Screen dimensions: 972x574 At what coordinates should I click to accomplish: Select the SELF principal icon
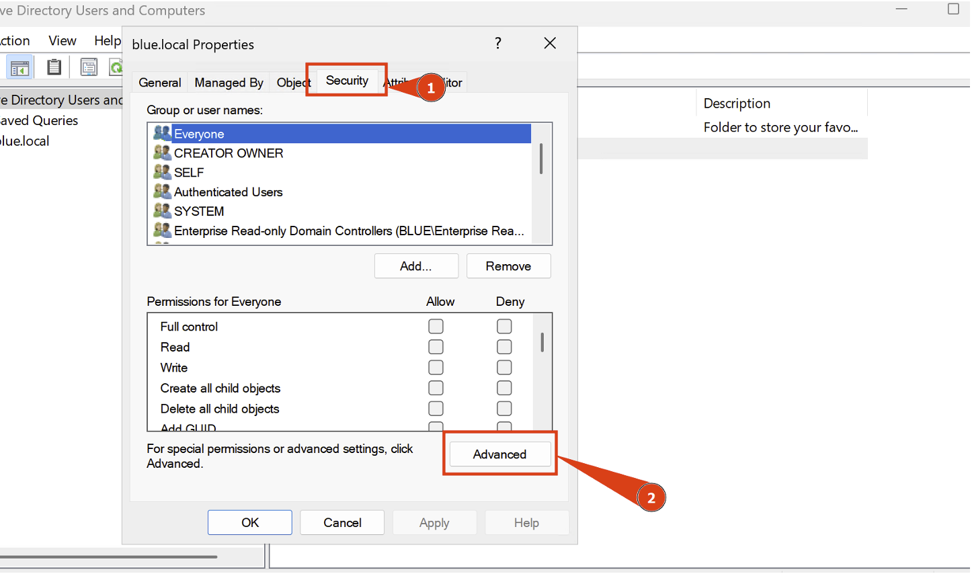pyautogui.click(x=162, y=172)
